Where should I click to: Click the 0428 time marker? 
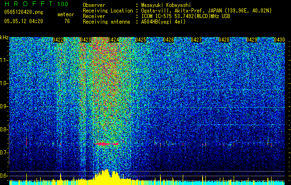coord(224,40)
